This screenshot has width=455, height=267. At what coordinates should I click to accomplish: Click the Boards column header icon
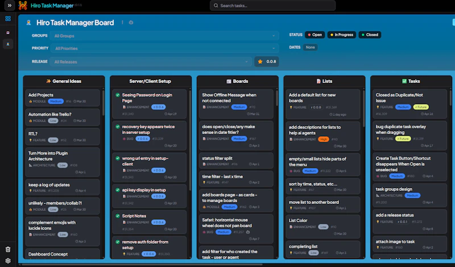click(229, 81)
